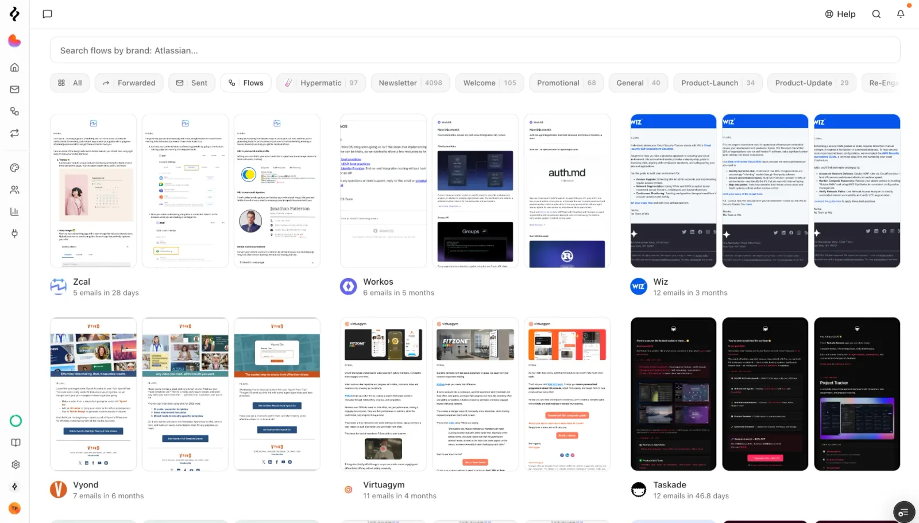The height and width of the screenshot is (523, 919).
Task: Focus the Search flows by brand field
Action: (x=475, y=51)
